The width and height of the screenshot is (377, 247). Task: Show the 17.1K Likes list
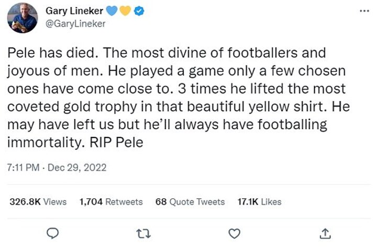259,202
